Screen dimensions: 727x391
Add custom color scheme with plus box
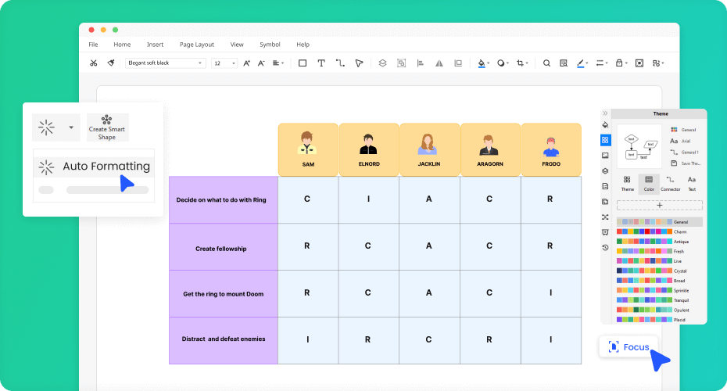(x=659, y=205)
